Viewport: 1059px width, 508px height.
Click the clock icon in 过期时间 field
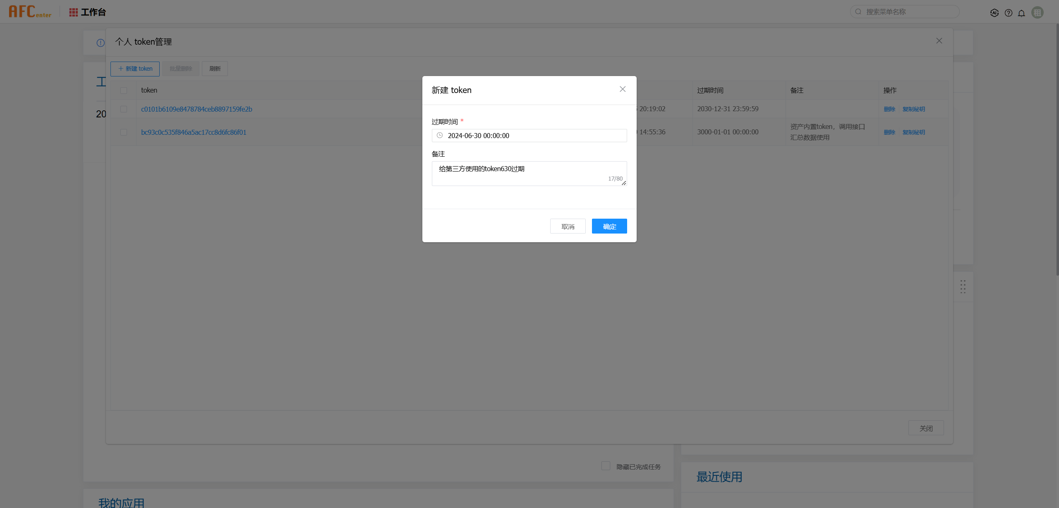pos(440,136)
